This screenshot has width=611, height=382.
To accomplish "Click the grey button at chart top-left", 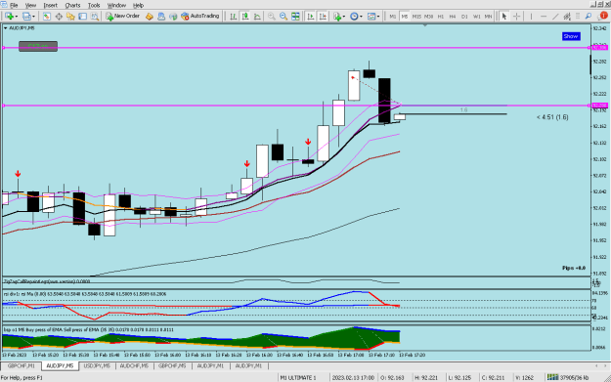I will click(38, 46).
